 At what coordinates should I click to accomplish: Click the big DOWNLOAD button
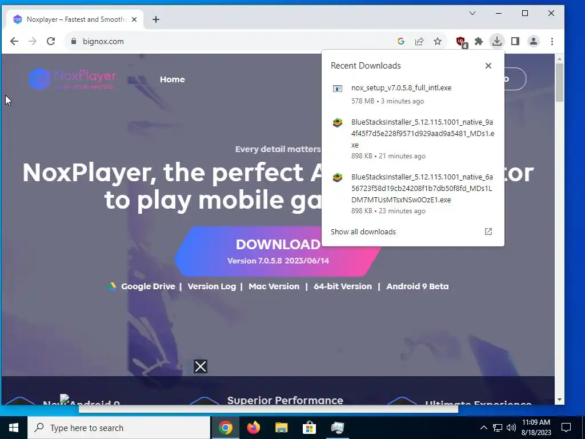(278, 252)
